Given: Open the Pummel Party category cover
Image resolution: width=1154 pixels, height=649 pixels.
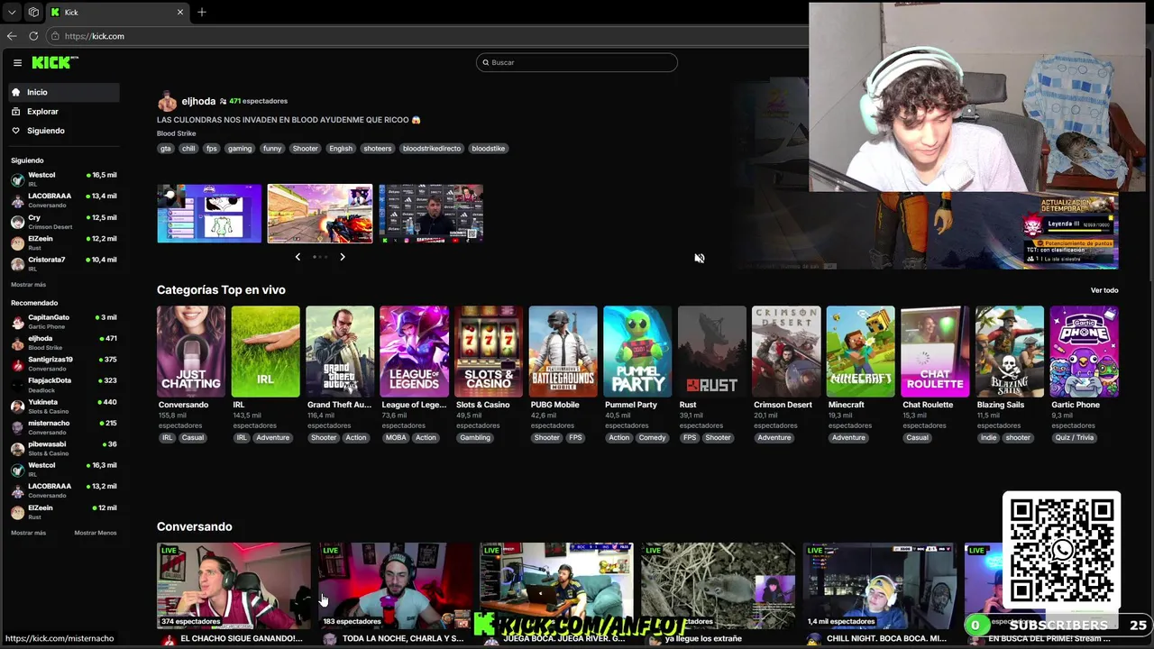Looking at the screenshot, I should coord(637,352).
